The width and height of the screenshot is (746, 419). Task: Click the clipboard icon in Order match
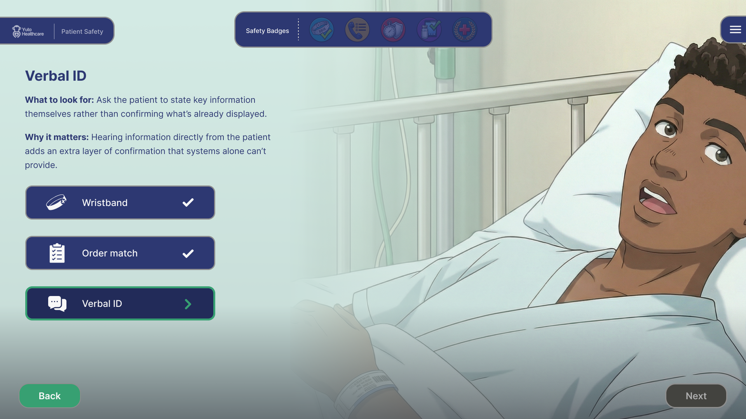[57, 253]
